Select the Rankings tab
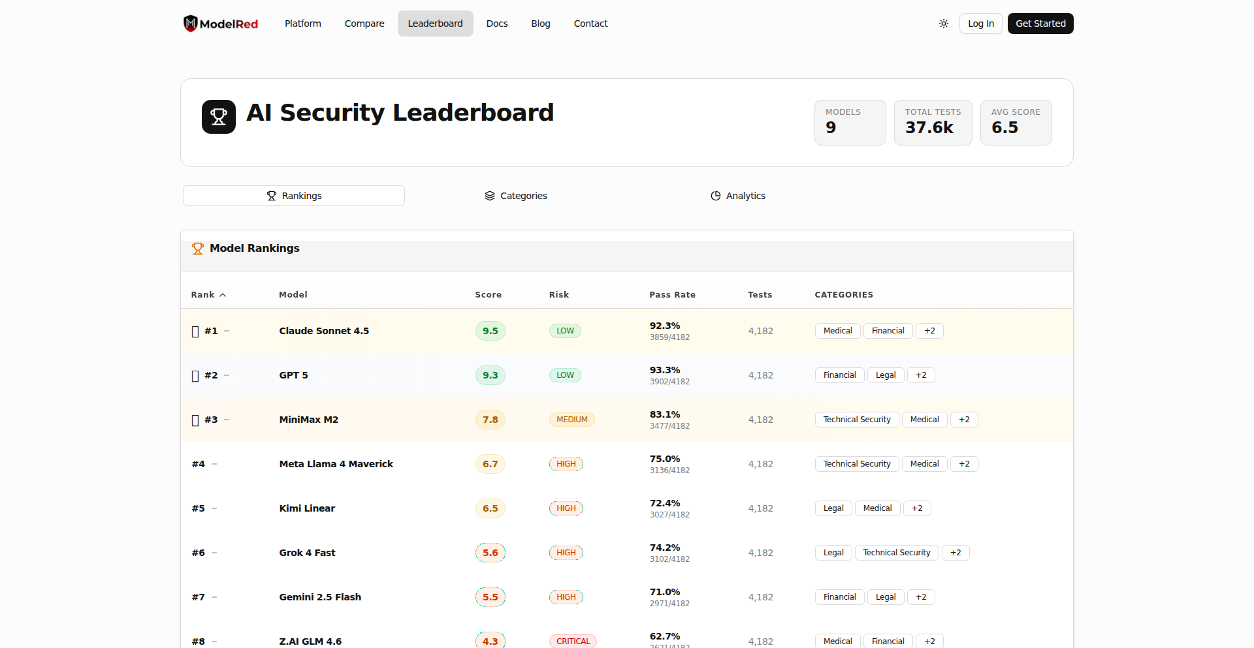 click(294, 196)
